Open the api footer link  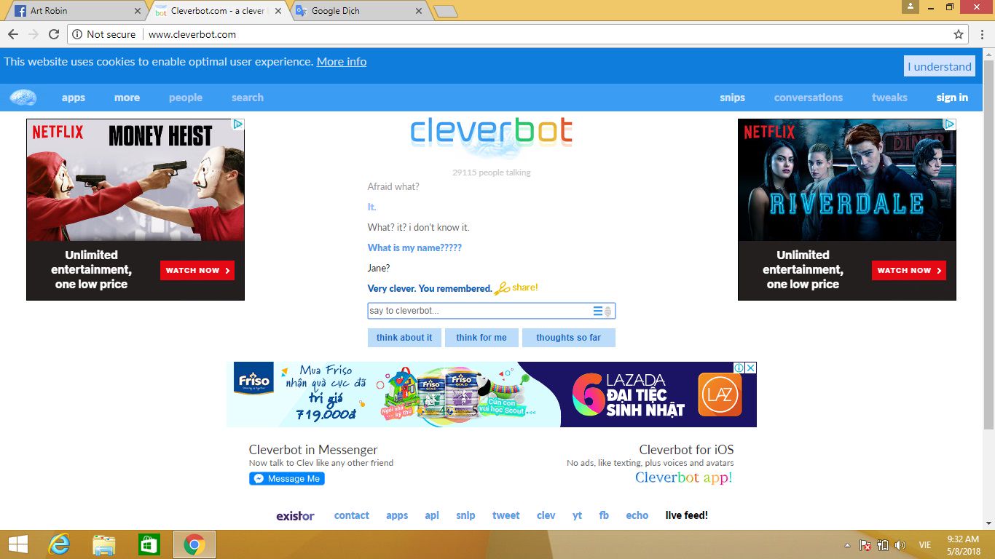coord(432,515)
